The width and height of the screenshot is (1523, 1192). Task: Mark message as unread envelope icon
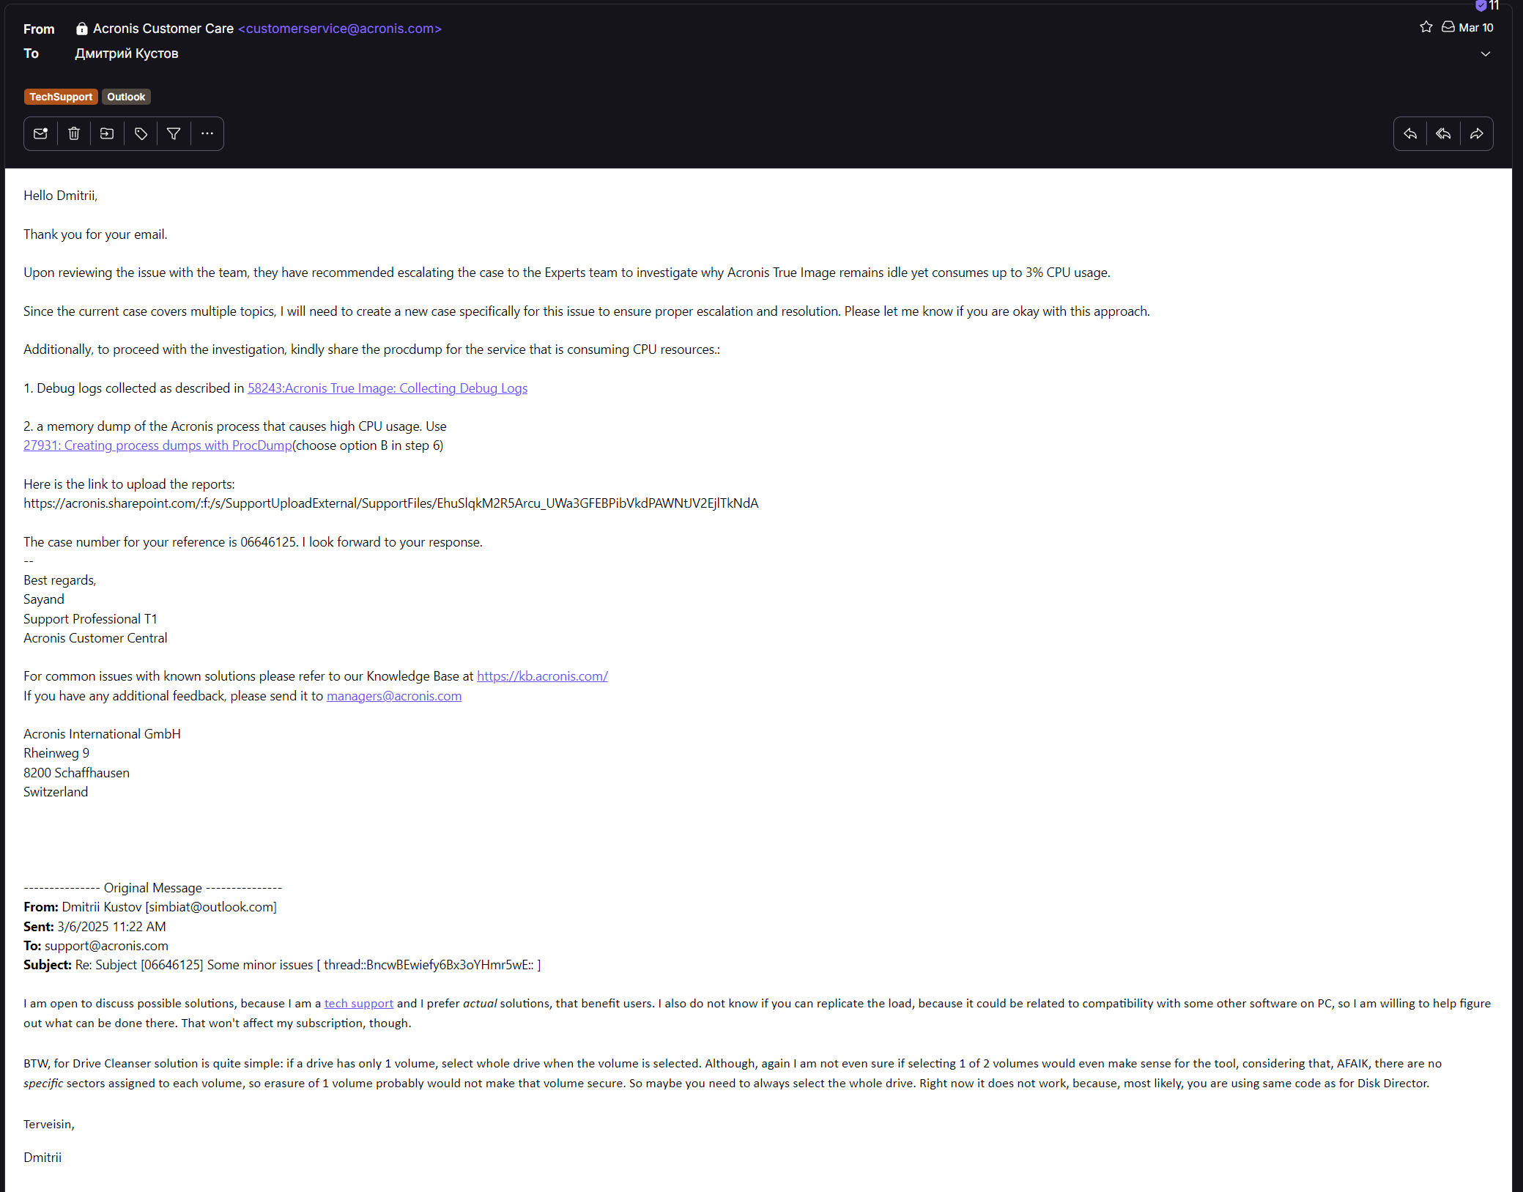click(40, 133)
